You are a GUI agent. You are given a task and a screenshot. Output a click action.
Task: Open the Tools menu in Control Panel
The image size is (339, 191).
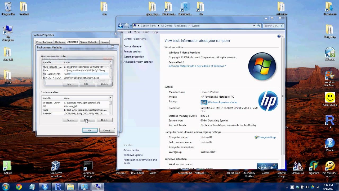pos(146,32)
